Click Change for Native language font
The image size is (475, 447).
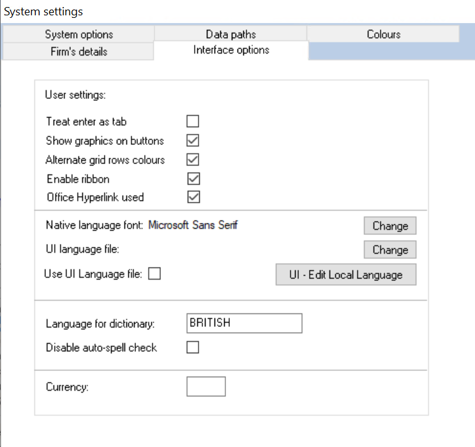point(390,226)
